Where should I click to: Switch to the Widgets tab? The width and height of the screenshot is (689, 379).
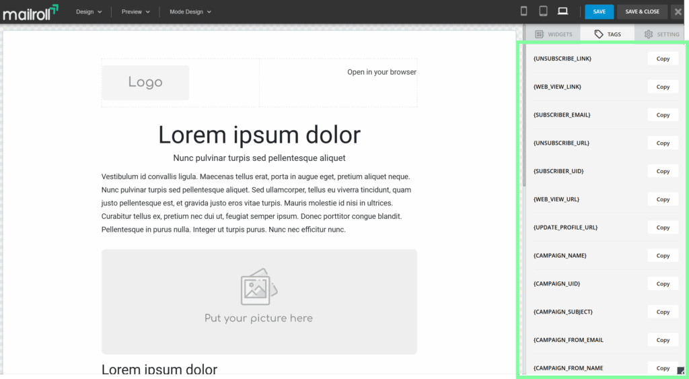pyautogui.click(x=553, y=34)
